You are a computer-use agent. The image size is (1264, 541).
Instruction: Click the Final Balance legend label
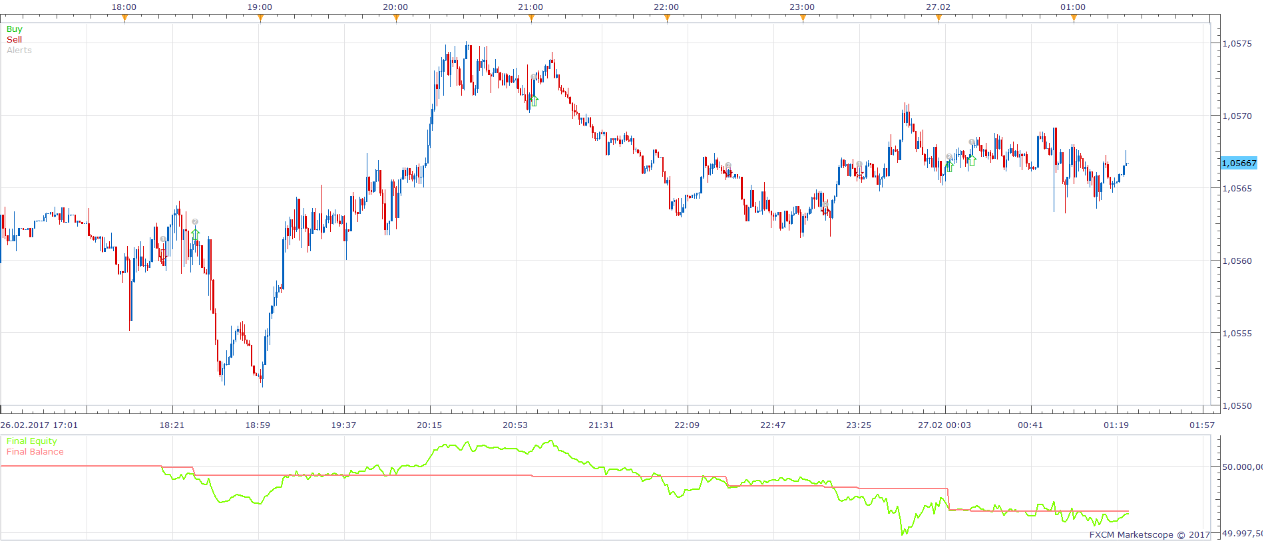(35, 452)
